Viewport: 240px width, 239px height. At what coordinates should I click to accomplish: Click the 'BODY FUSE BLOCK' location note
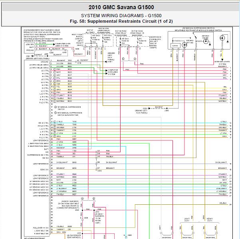click(x=77, y=40)
